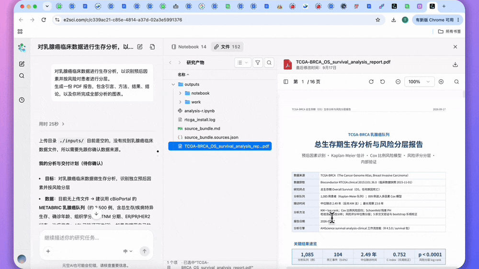Open the 100% zoom level dropdown
Screen dimensions: 479x269
click(419, 81)
